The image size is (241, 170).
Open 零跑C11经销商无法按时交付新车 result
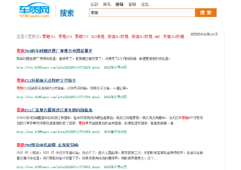[46, 80]
